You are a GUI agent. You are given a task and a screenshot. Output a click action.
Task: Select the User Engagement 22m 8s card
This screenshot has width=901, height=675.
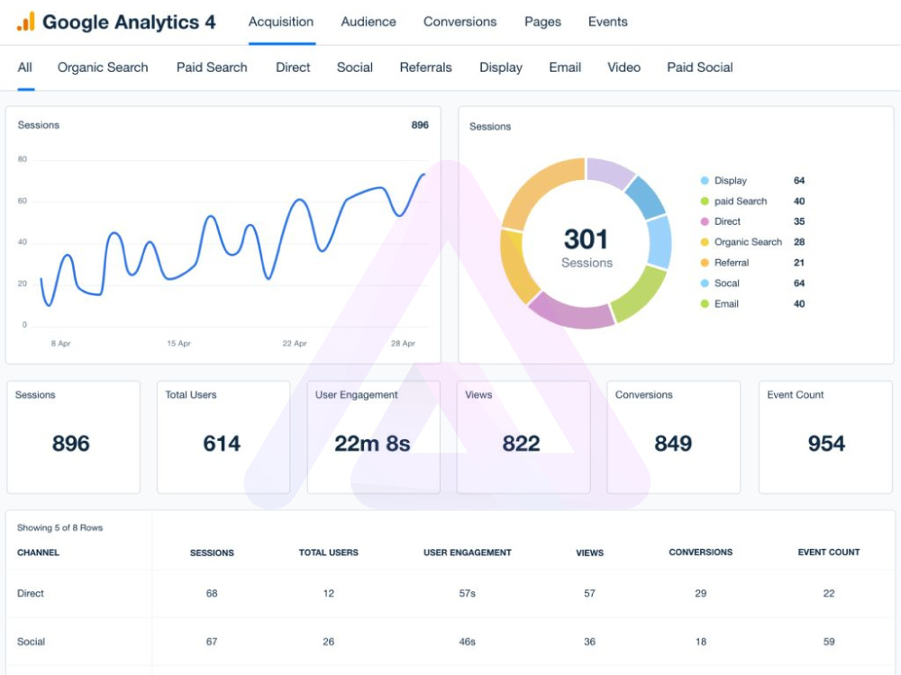pos(374,437)
